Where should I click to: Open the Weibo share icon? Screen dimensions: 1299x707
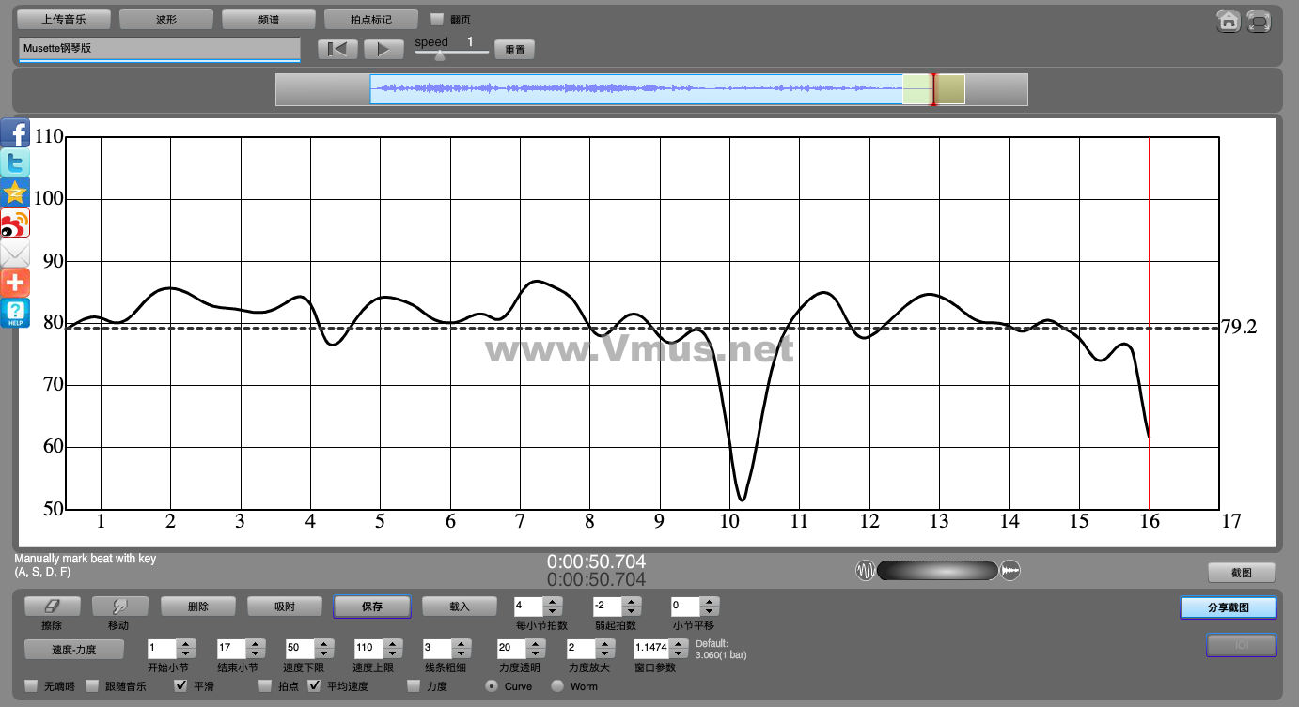[15, 223]
